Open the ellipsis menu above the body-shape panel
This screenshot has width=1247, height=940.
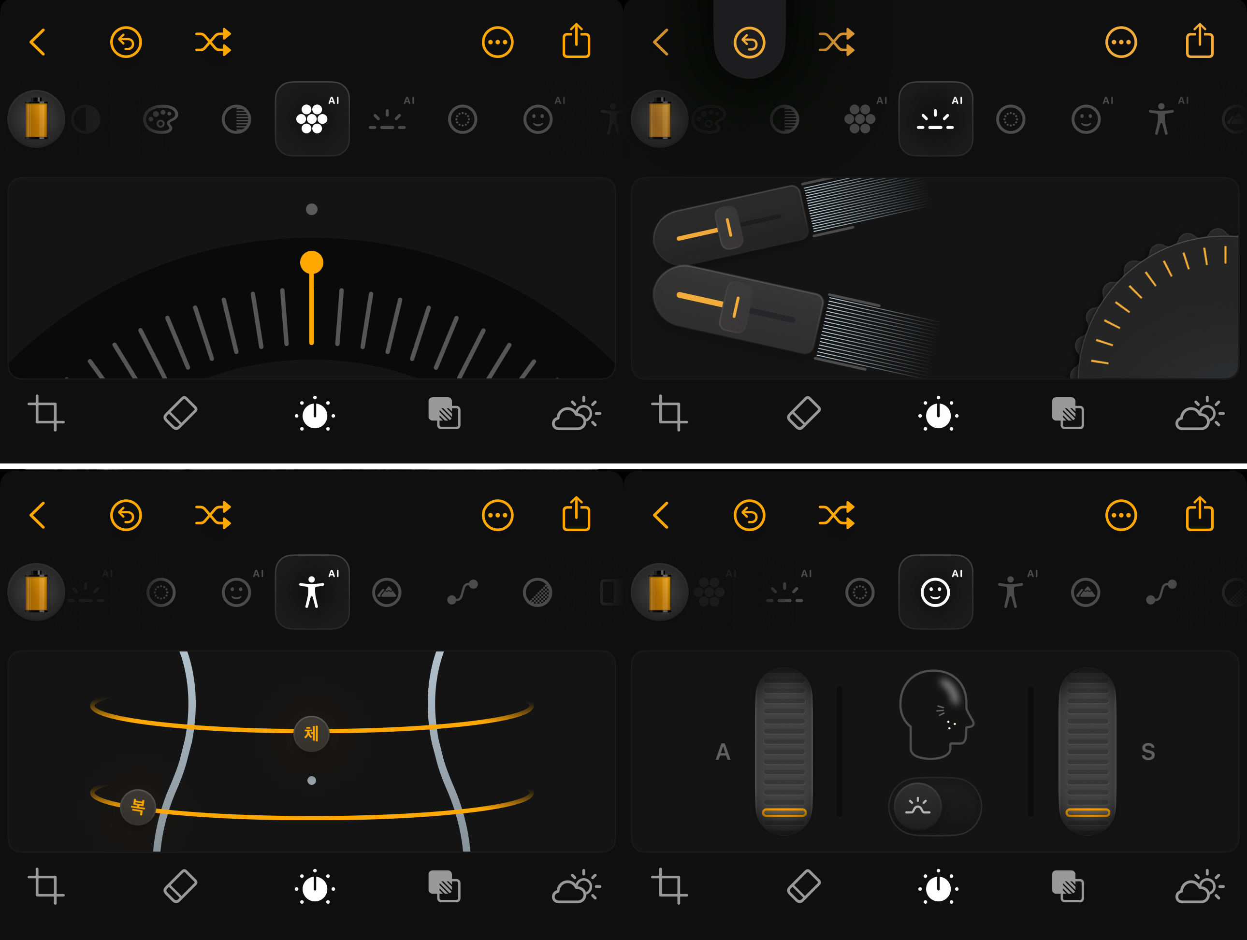point(497,515)
